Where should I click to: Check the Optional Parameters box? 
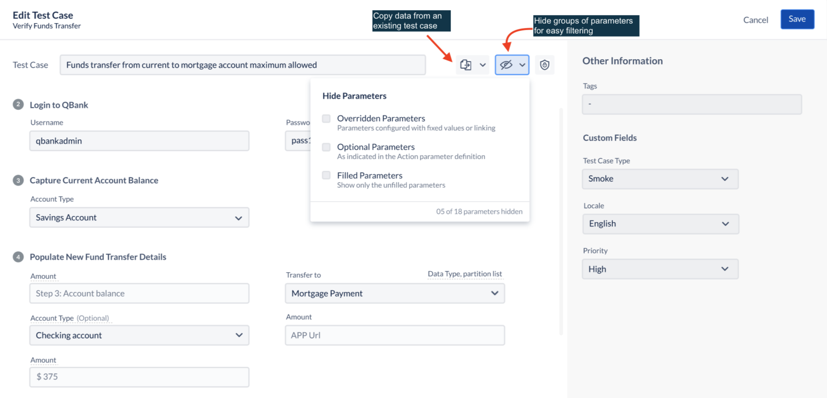coord(326,147)
